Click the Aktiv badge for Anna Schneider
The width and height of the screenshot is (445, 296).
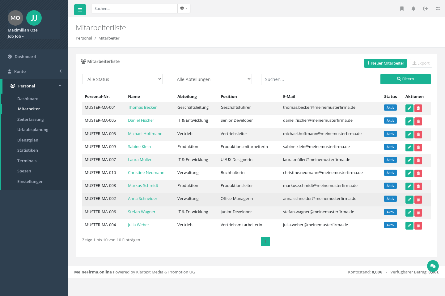390,199
